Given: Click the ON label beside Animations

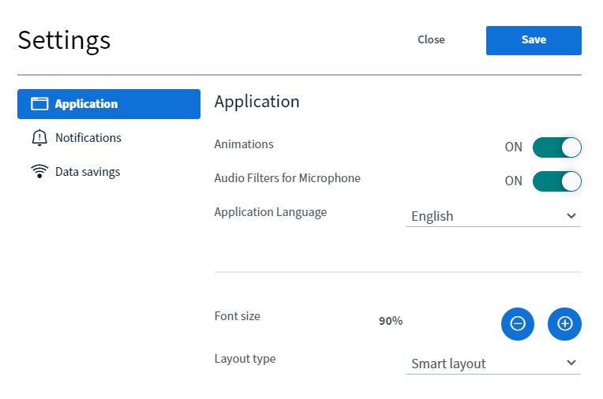Looking at the screenshot, I should coord(513,147).
